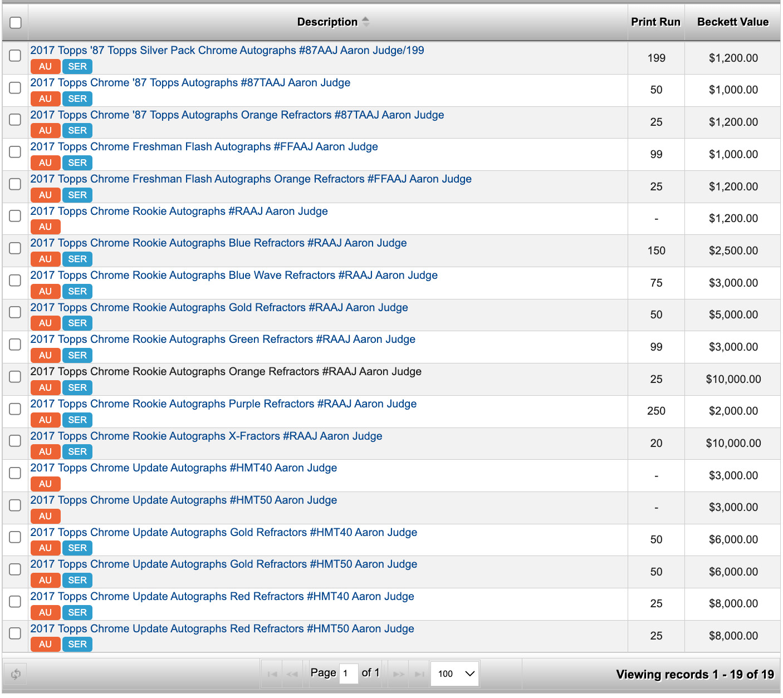Screen dimensions: 783x698
Task: Open Rookie Autographs X-Fractors #RAAJ link
Action: [206, 436]
